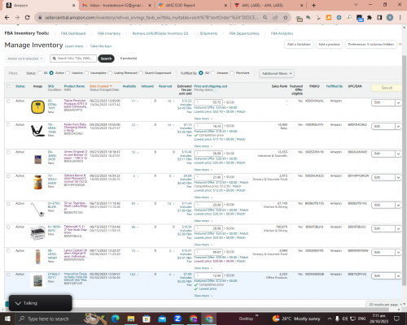Click the microphone icon in system tray

pyautogui.click(x=337, y=318)
